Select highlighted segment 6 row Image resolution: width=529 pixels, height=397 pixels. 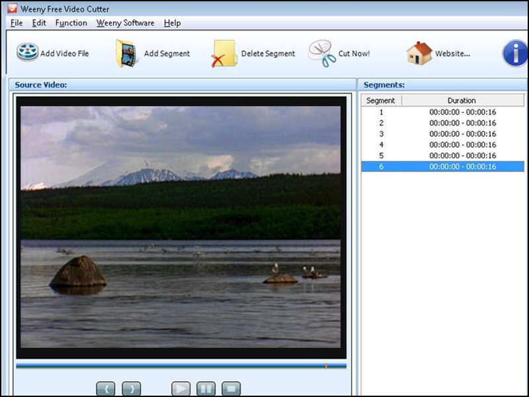pos(442,167)
